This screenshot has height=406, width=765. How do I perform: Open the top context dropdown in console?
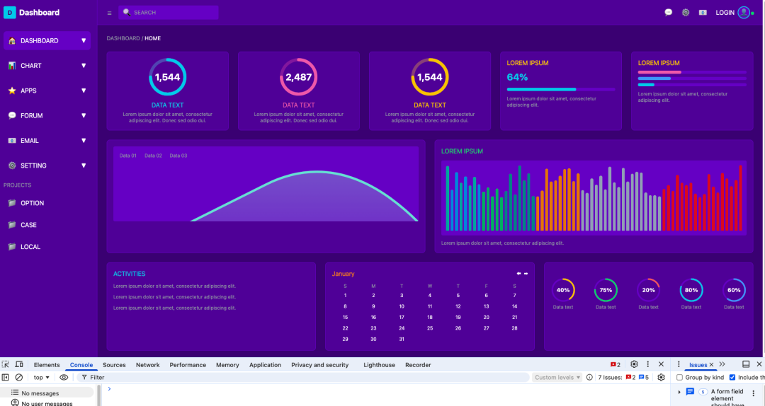[42, 378]
